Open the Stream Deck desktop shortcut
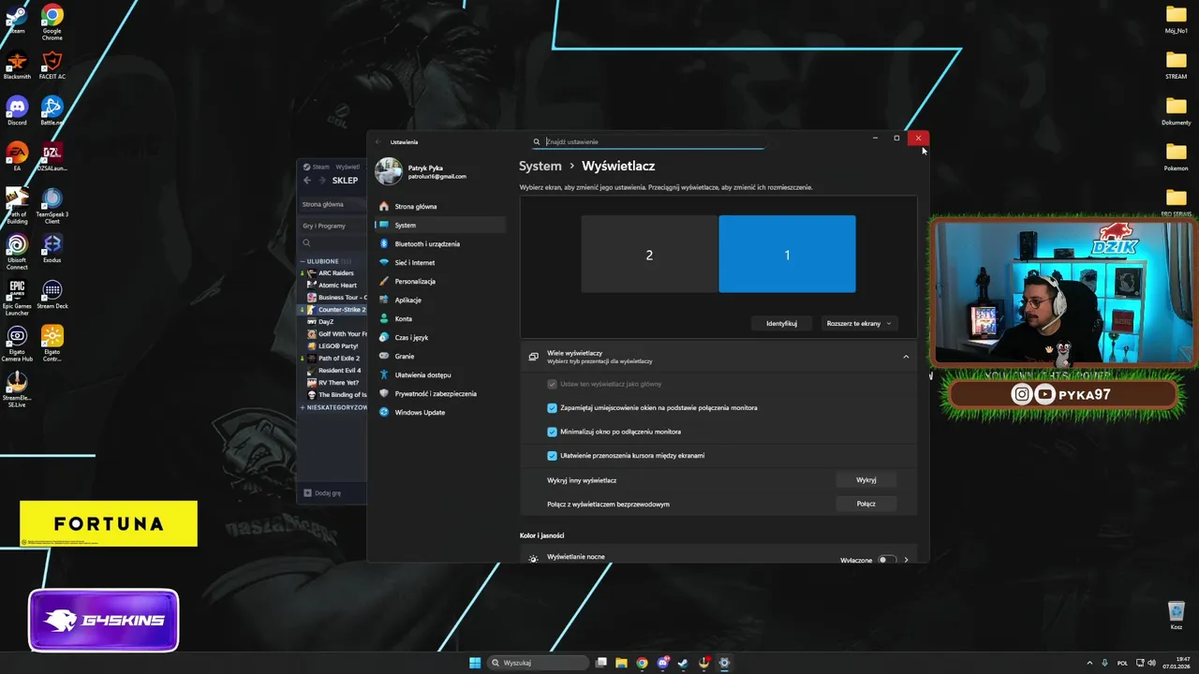The image size is (1199, 674). (52, 294)
